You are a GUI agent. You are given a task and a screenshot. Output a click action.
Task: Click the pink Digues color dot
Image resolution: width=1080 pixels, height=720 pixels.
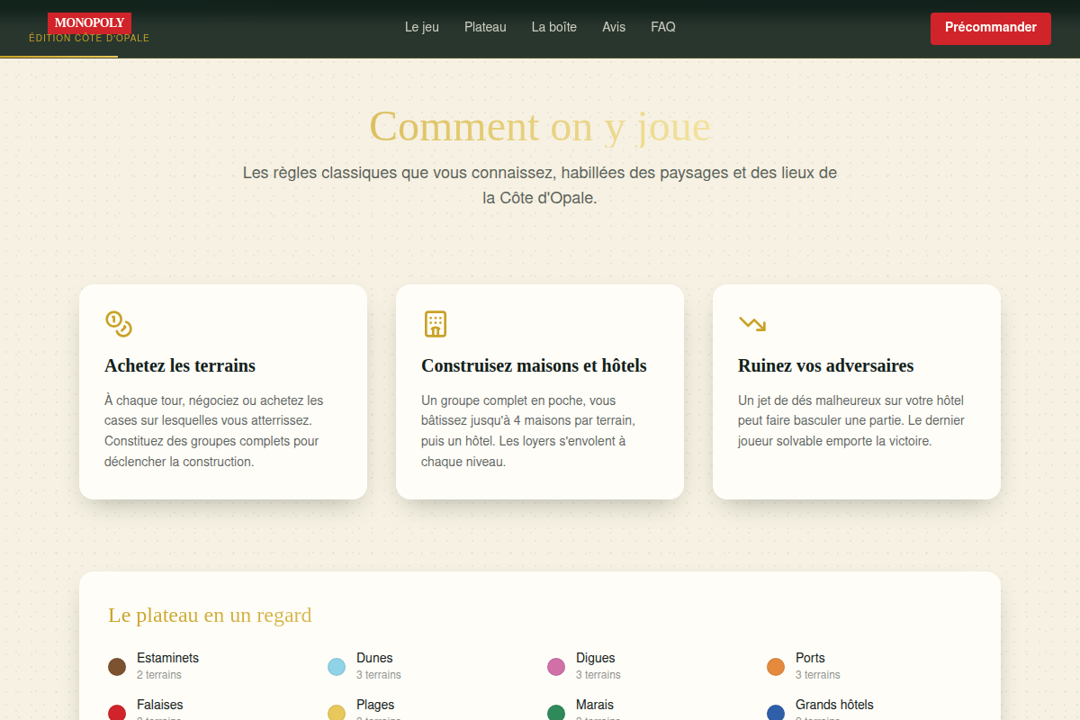(x=556, y=667)
